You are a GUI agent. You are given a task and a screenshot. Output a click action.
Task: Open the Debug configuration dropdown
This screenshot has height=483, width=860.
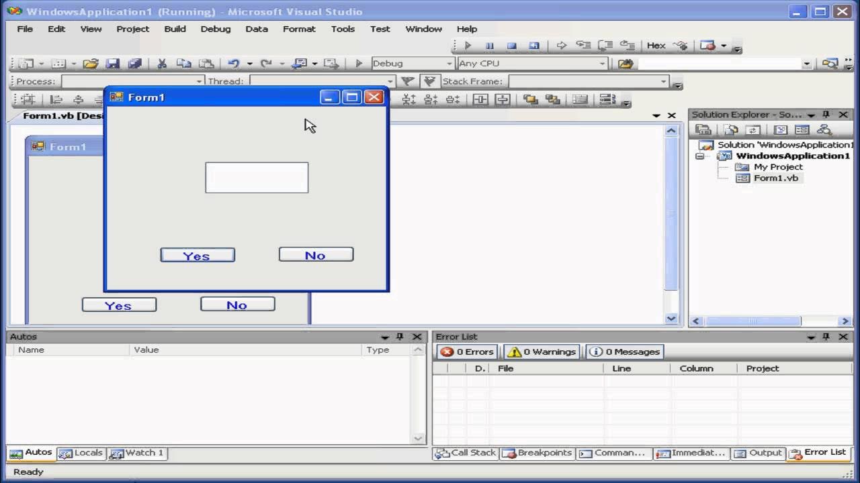coord(449,64)
